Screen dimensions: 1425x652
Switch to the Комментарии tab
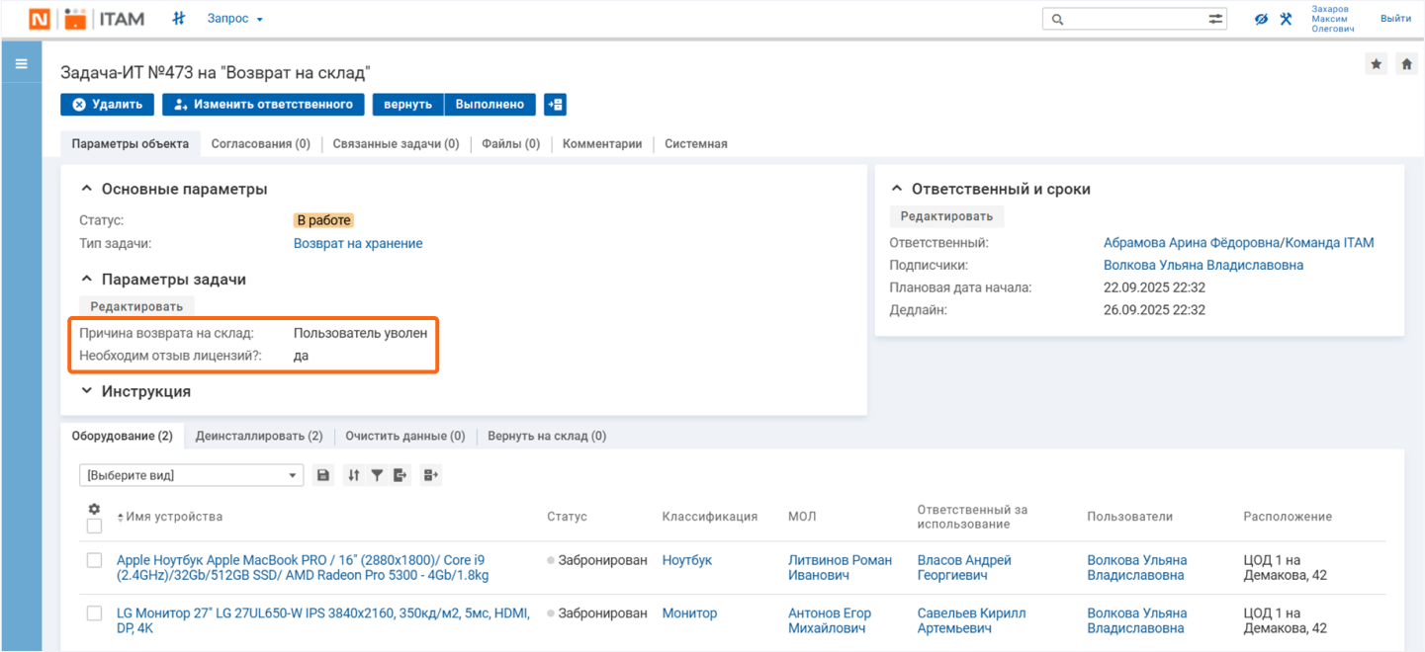[601, 143]
